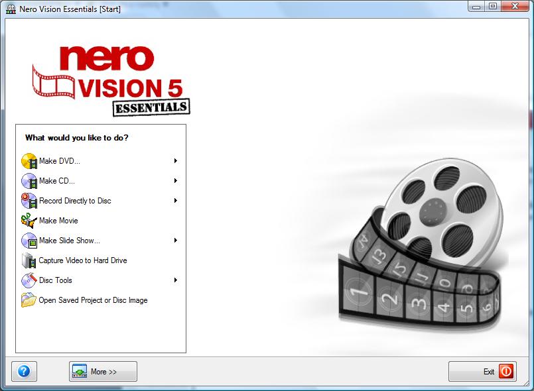
Task: Show more options with More >> label
Action: tap(103, 372)
